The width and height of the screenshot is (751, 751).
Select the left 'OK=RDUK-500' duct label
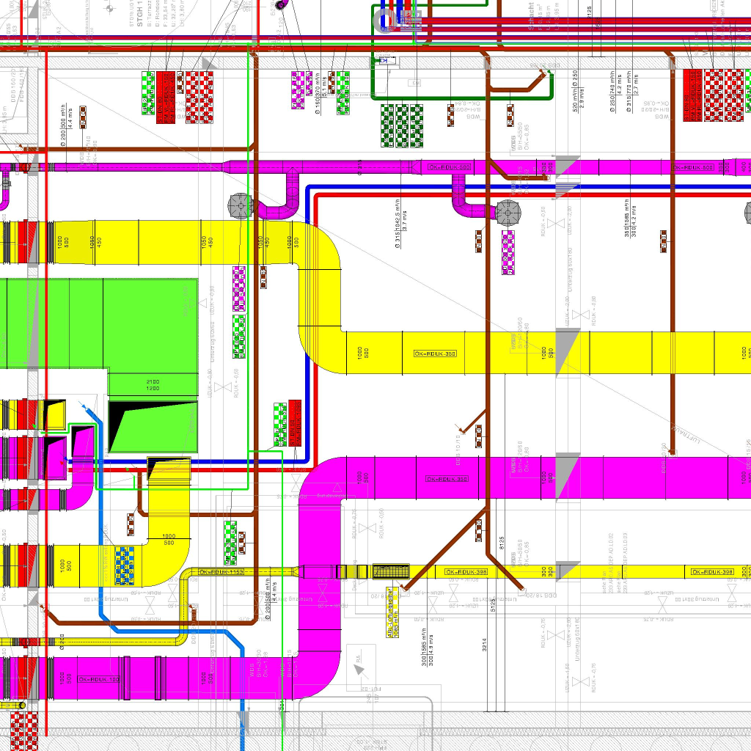[x=450, y=166]
